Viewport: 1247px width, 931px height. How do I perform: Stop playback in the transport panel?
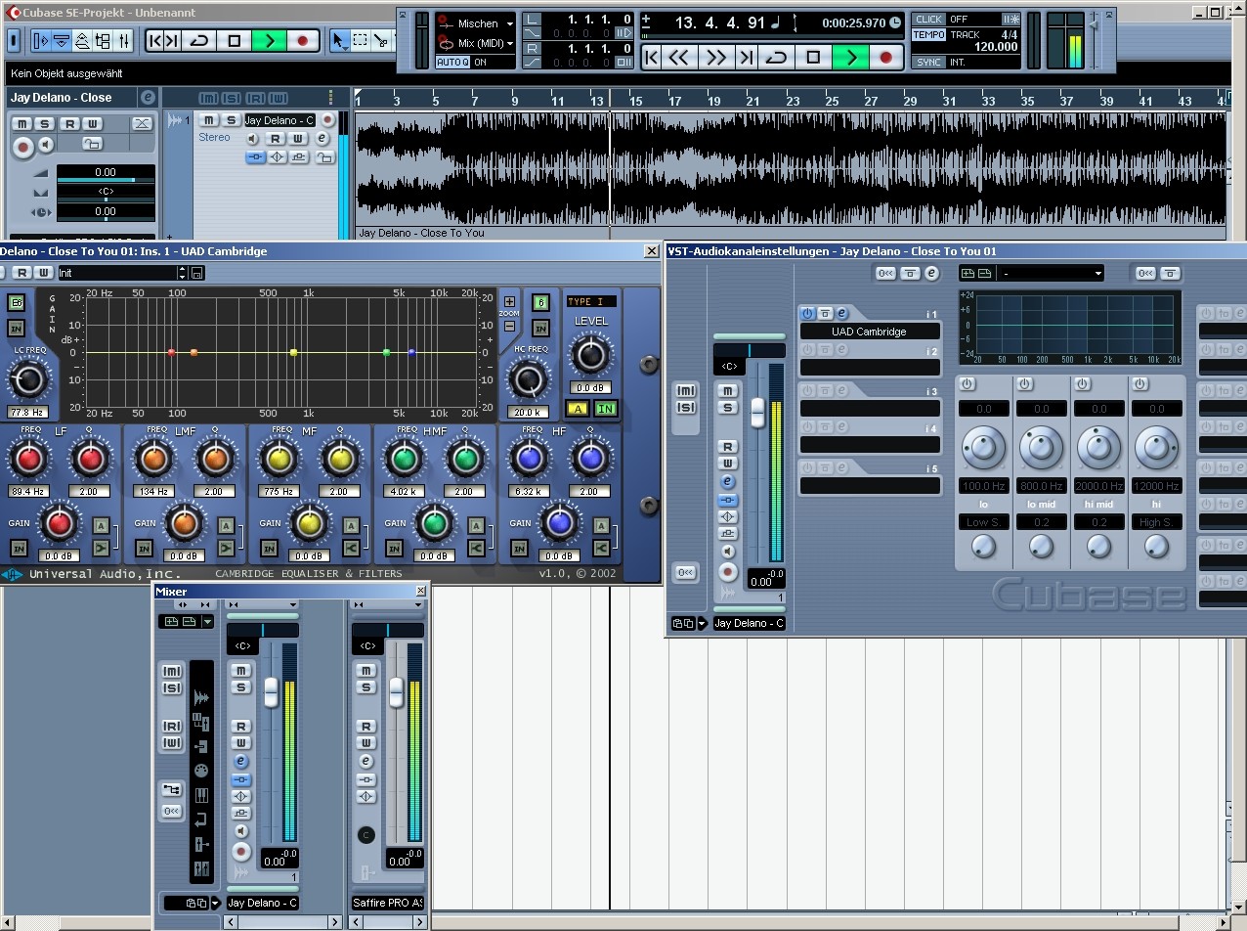(x=813, y=58)
